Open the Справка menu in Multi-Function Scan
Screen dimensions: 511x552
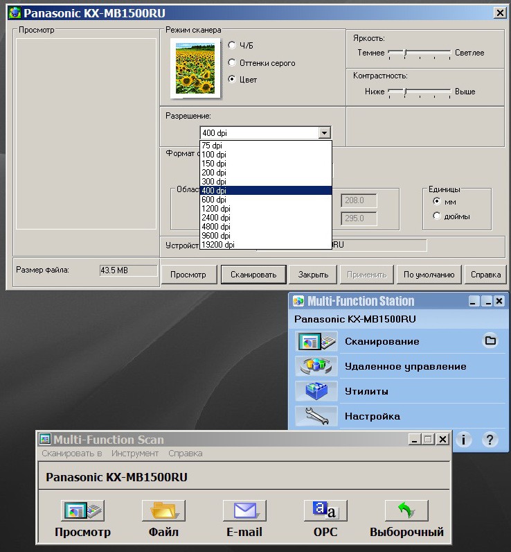pos(185,454)
